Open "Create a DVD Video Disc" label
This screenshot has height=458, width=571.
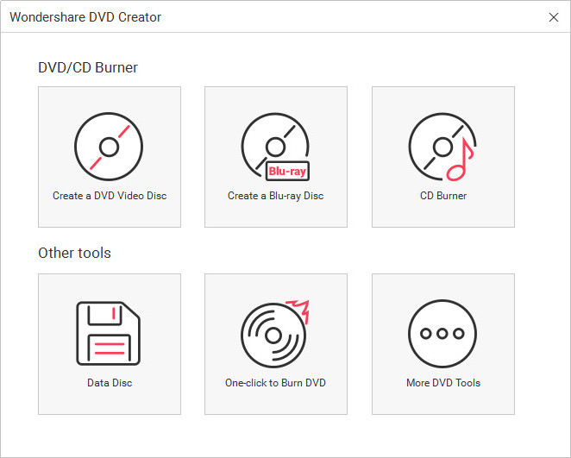coord(110,196)
